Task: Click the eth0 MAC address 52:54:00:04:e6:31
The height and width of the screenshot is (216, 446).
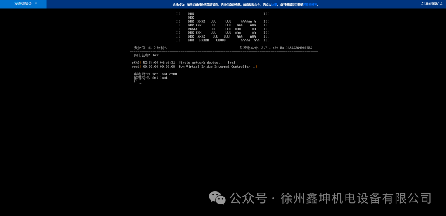Action: 159,63
